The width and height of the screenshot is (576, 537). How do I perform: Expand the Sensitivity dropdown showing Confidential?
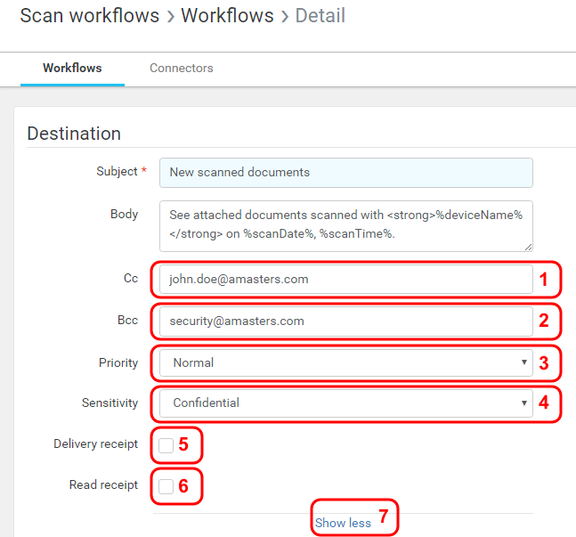345,403
